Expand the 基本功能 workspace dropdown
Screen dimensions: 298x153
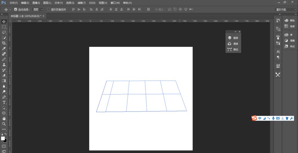tap(285, 10)
